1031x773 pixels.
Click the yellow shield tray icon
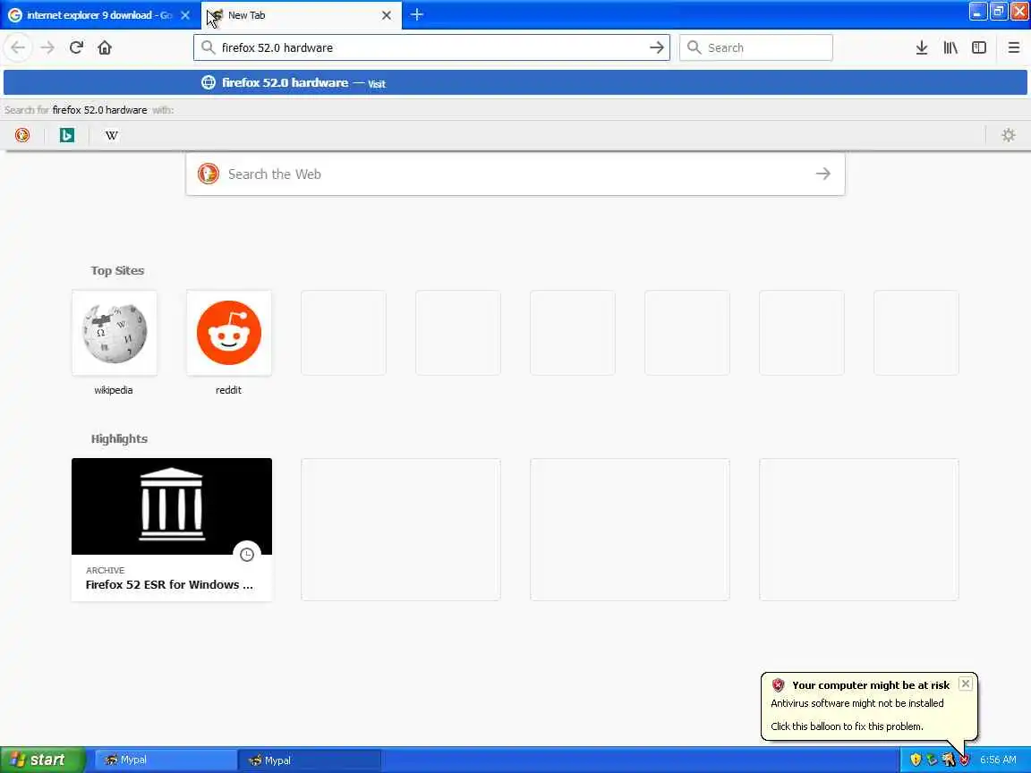point(916,760)
